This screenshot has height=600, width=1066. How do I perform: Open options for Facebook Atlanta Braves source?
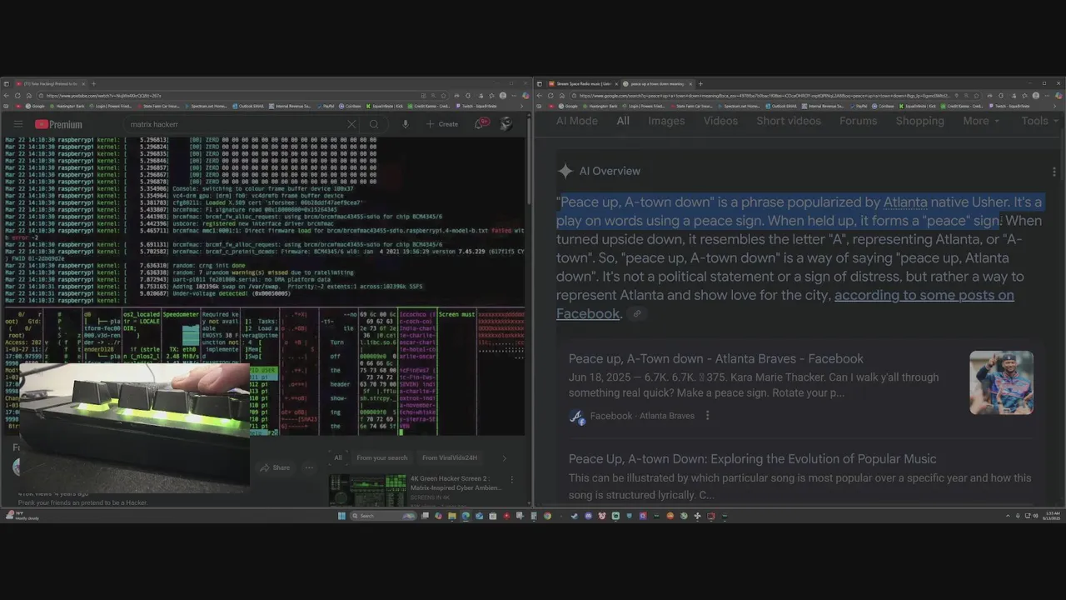[708, 416]
